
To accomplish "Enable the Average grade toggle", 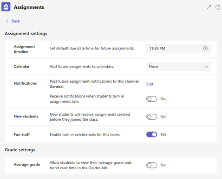I will pos(151,165).
